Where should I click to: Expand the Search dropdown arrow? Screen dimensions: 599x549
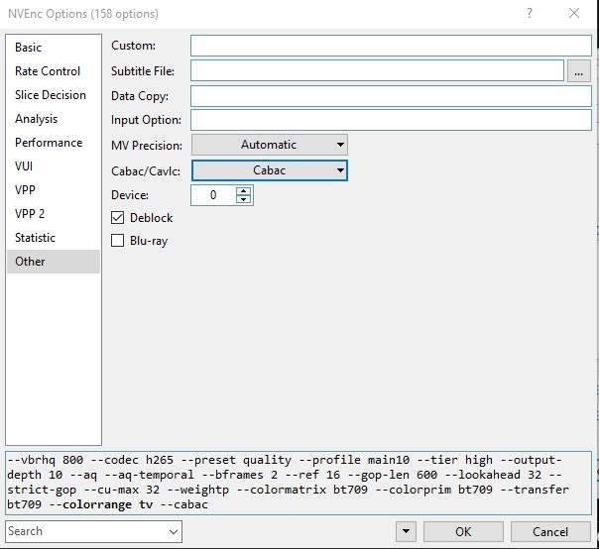tap(174, 531)
